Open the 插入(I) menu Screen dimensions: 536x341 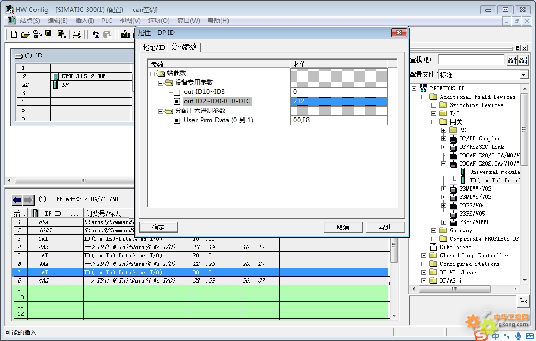[x=84, y=21]
